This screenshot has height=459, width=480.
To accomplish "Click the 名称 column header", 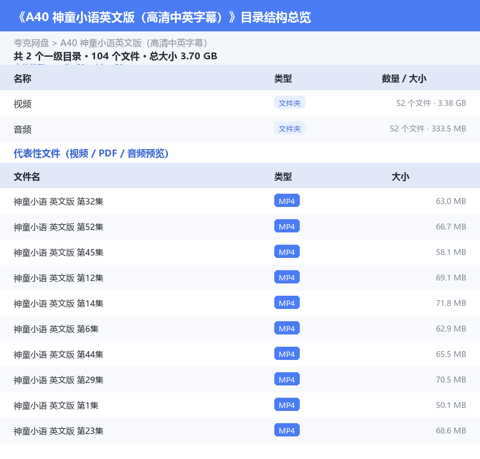I will click(23, 78).
